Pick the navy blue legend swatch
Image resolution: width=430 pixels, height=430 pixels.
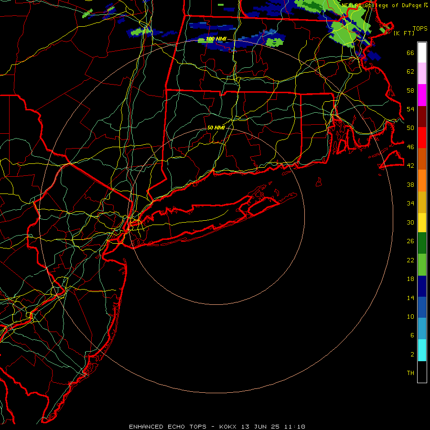tap(422, 286)
